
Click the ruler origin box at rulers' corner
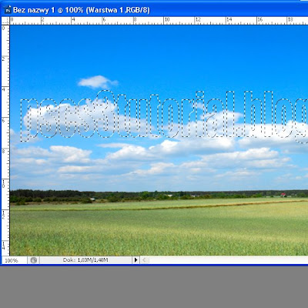pos(5,21)
